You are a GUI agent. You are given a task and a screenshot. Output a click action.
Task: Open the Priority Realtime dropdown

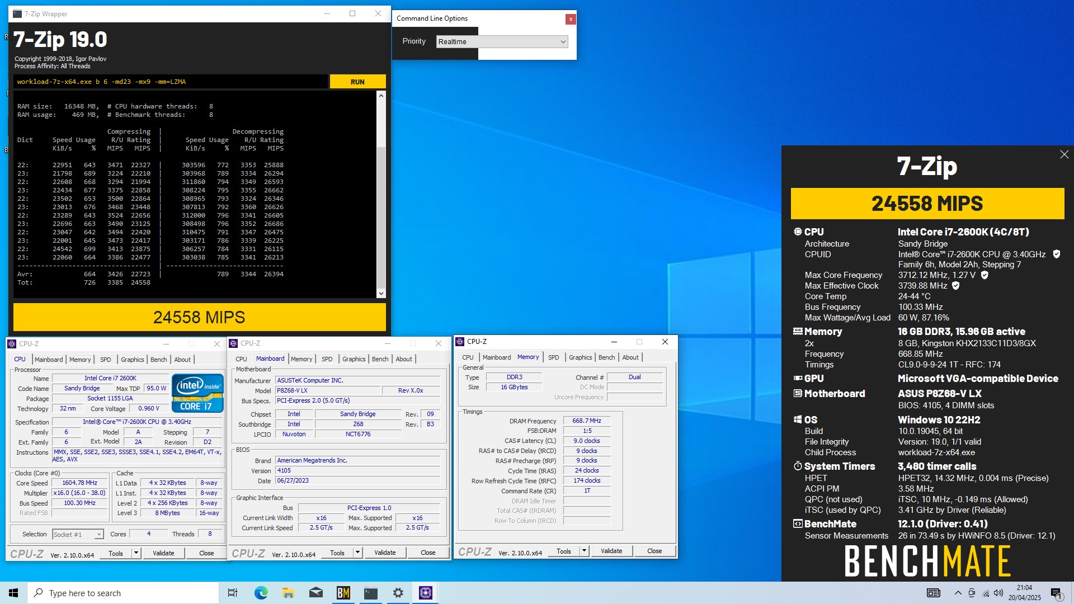click(x=502, y=41)
